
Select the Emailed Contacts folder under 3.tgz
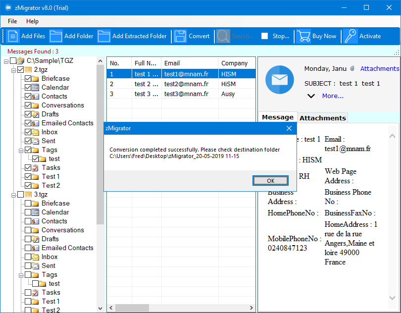pos(67,248)
